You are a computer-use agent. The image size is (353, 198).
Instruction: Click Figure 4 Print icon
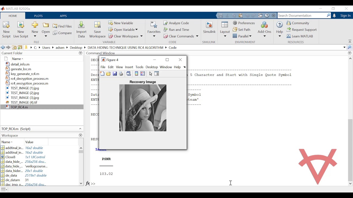(121, 74)
